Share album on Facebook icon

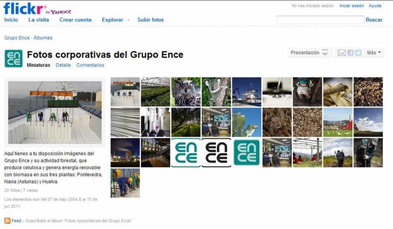(x=350, y=53)
